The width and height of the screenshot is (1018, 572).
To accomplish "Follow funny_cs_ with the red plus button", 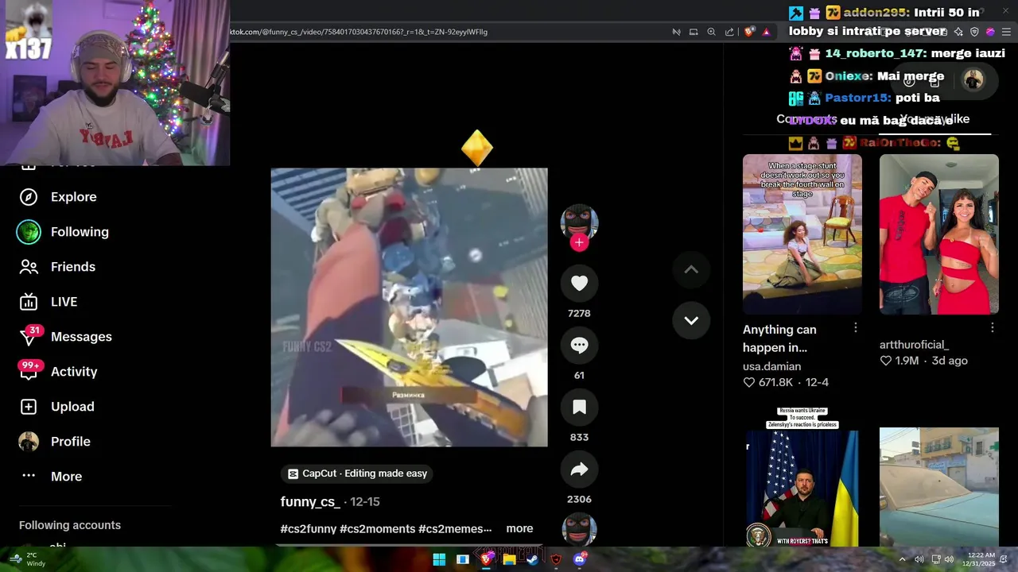I will click(x=579, y=242).
